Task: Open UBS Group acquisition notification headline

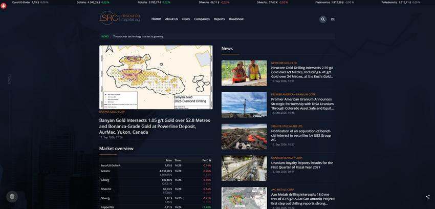Action: click(x=301, y=135)
